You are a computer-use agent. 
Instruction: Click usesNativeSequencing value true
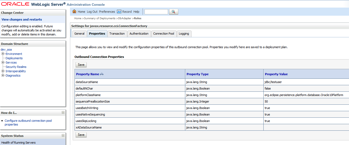coord(267,114)
